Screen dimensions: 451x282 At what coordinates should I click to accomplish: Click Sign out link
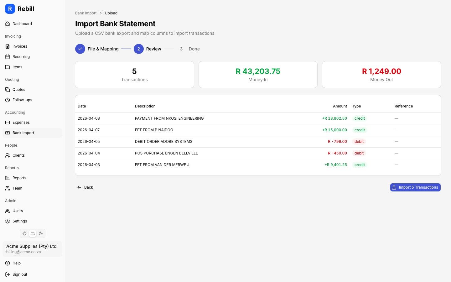click(x=32, y=274)
